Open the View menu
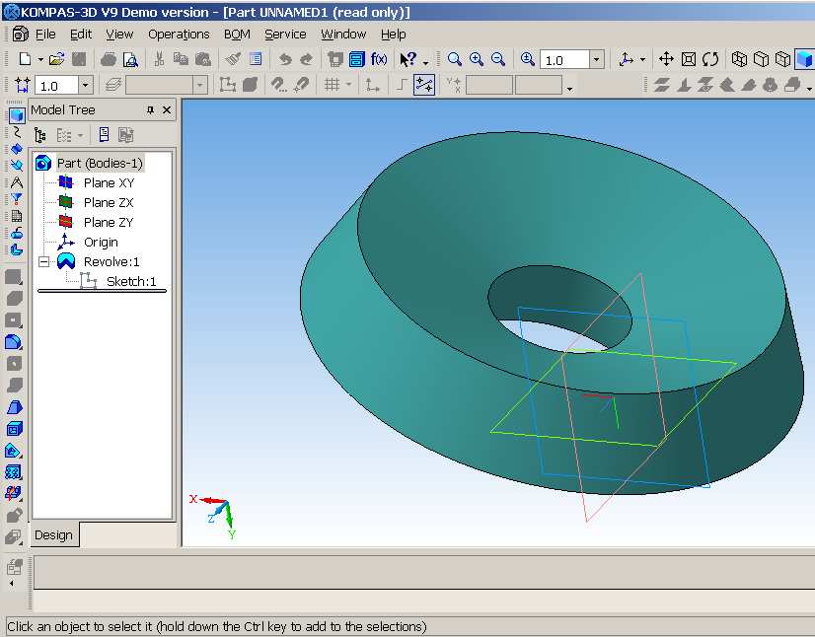 coord(119,35)
